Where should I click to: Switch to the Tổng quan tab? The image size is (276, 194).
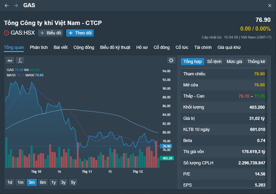(14, 48)
